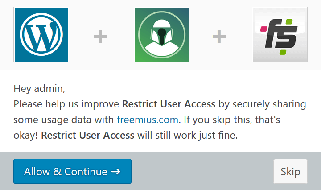Click the pink square on Freemius logo
This screenshot has height=190, width=321.
(x=263, y=29)
